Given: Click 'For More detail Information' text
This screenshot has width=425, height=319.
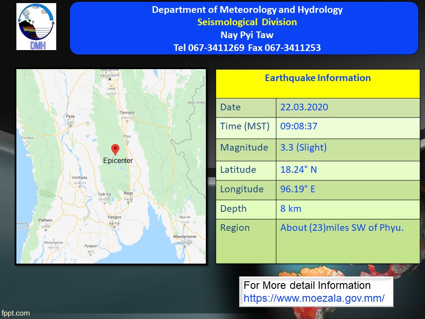Looking at the screenshot, I should [307, 285].
